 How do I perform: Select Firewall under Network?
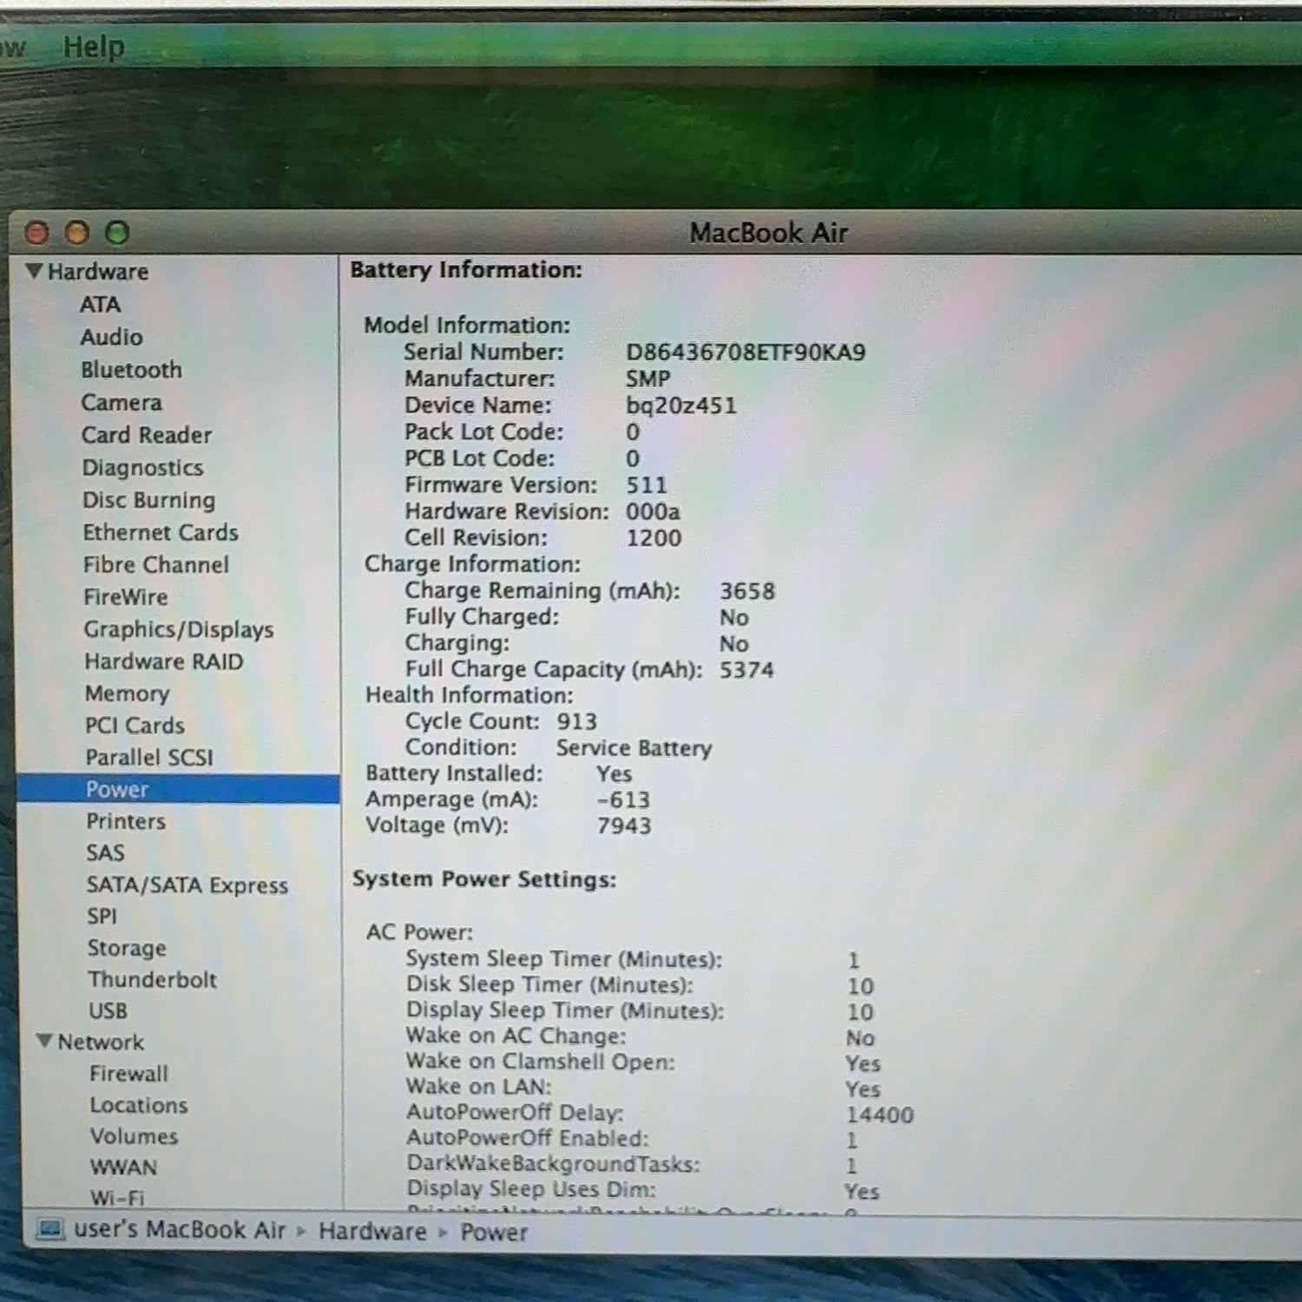coord(128,1074)
